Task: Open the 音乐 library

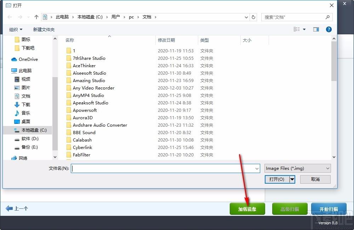Action: pos(22,113)
